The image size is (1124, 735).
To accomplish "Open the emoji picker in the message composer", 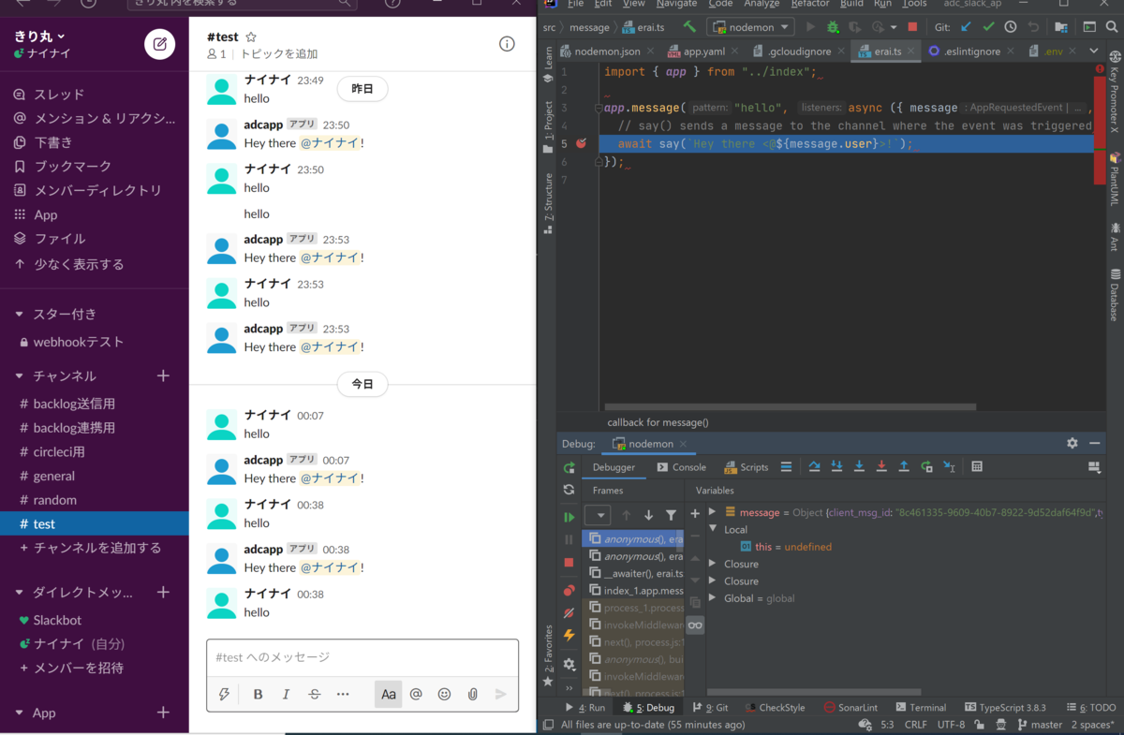I will (444, 694).
